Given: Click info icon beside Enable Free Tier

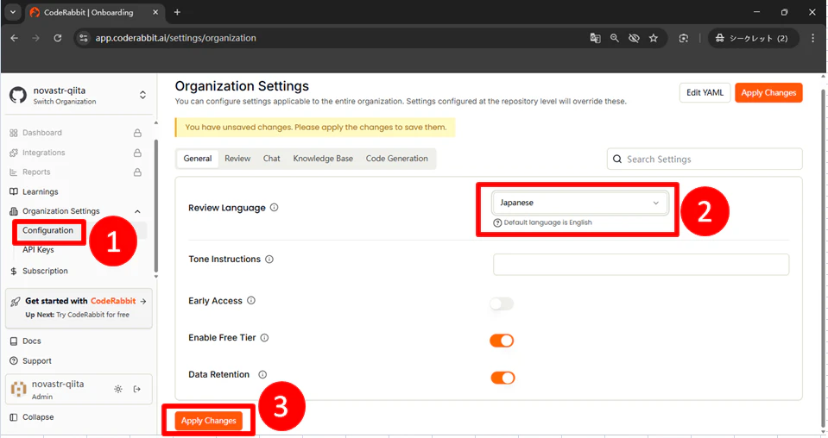Looking at the screenshot, I should [x=264, y=337].
